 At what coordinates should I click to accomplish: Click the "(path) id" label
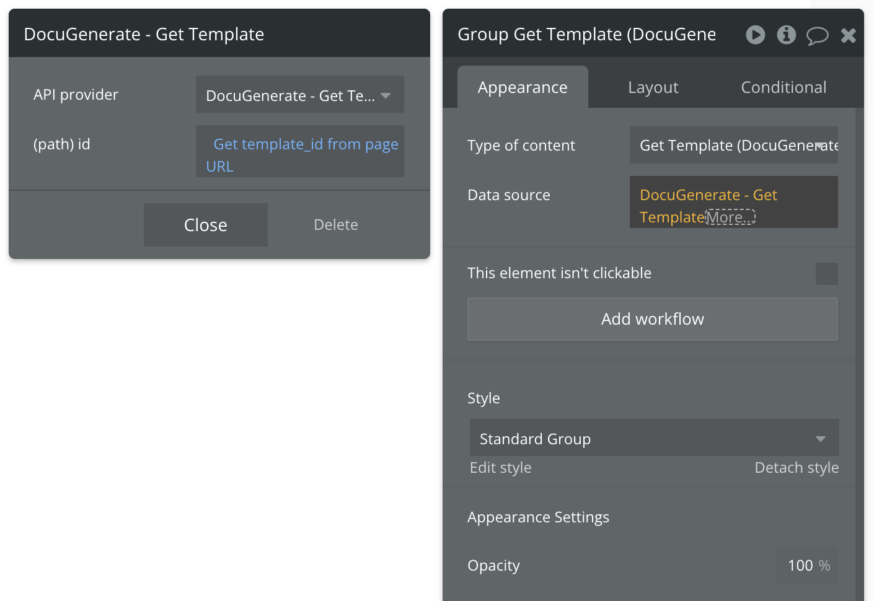[x=62, y=144]
